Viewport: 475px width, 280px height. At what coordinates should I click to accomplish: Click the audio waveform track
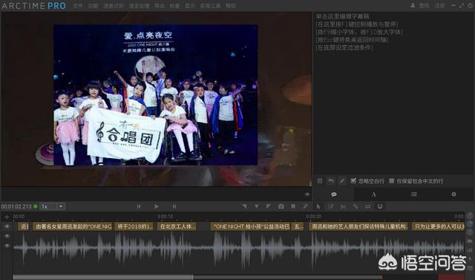click(x=239, y=247)
